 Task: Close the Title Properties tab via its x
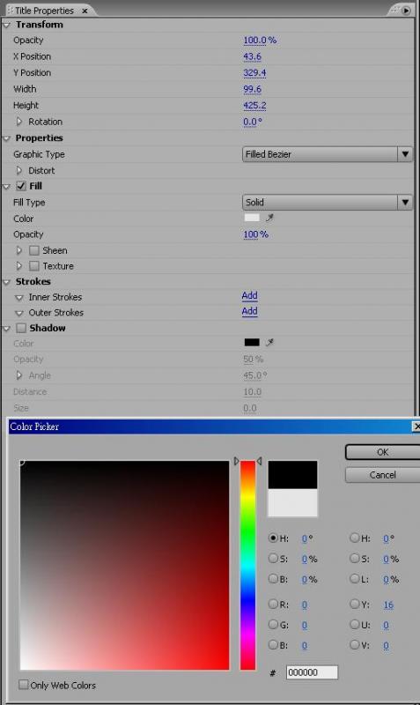click(85, 11)
